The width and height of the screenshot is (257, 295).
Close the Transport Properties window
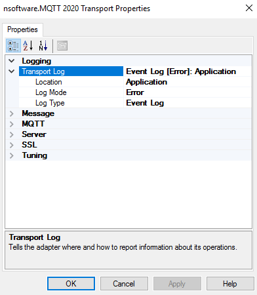click(249, 8)
